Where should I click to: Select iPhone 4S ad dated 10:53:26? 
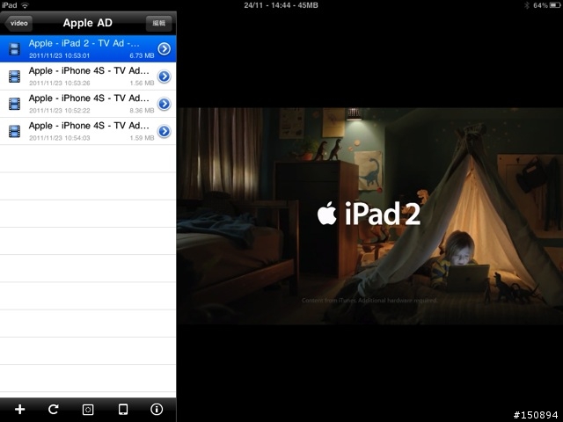point(88,76)
